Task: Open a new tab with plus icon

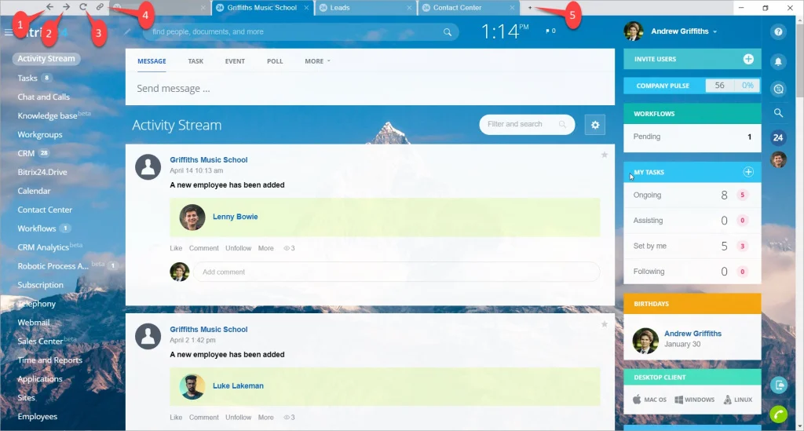Action: tap(530, 8)
